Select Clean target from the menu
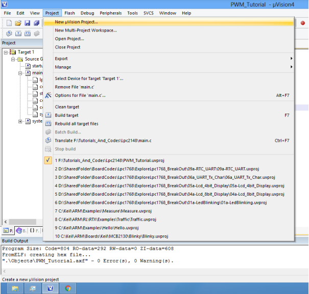Viewport: 309px width, 294px height. click(67, 107)
